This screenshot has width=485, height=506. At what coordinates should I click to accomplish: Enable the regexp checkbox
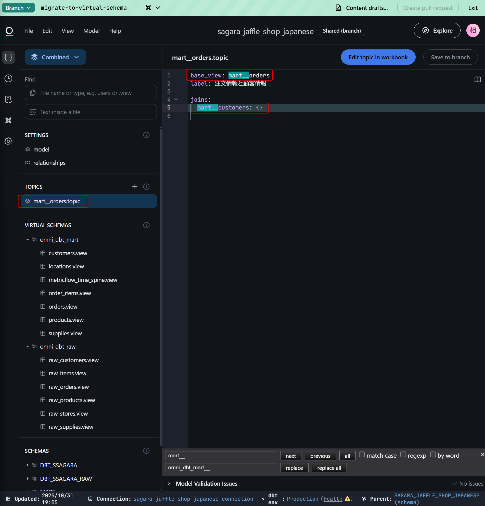coord(403,454)
